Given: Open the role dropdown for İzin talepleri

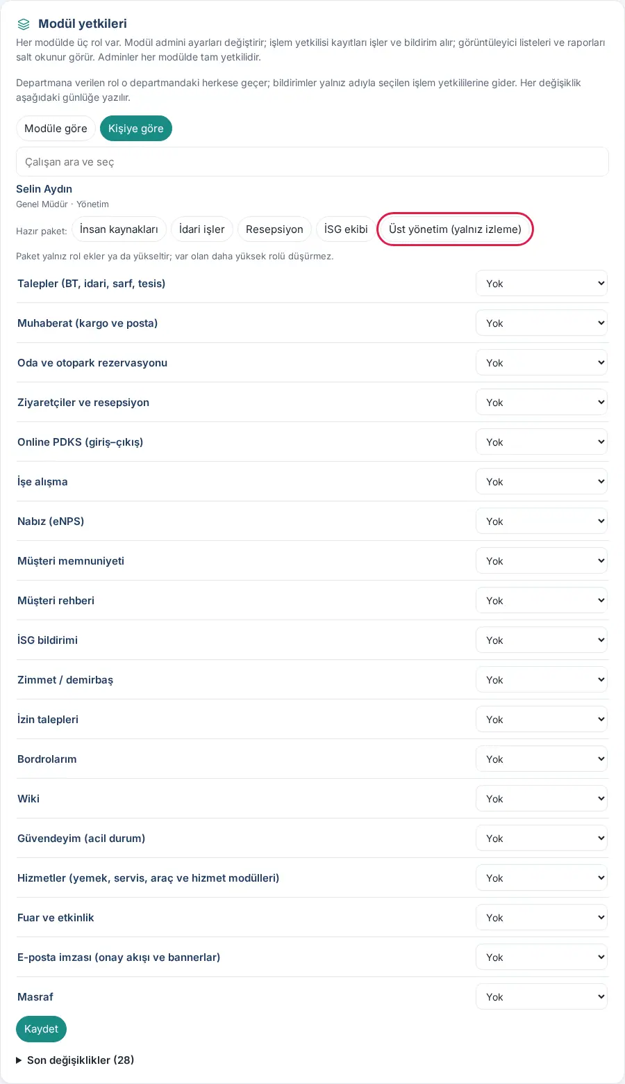Looking at the screenshot, I should point(542,720).
